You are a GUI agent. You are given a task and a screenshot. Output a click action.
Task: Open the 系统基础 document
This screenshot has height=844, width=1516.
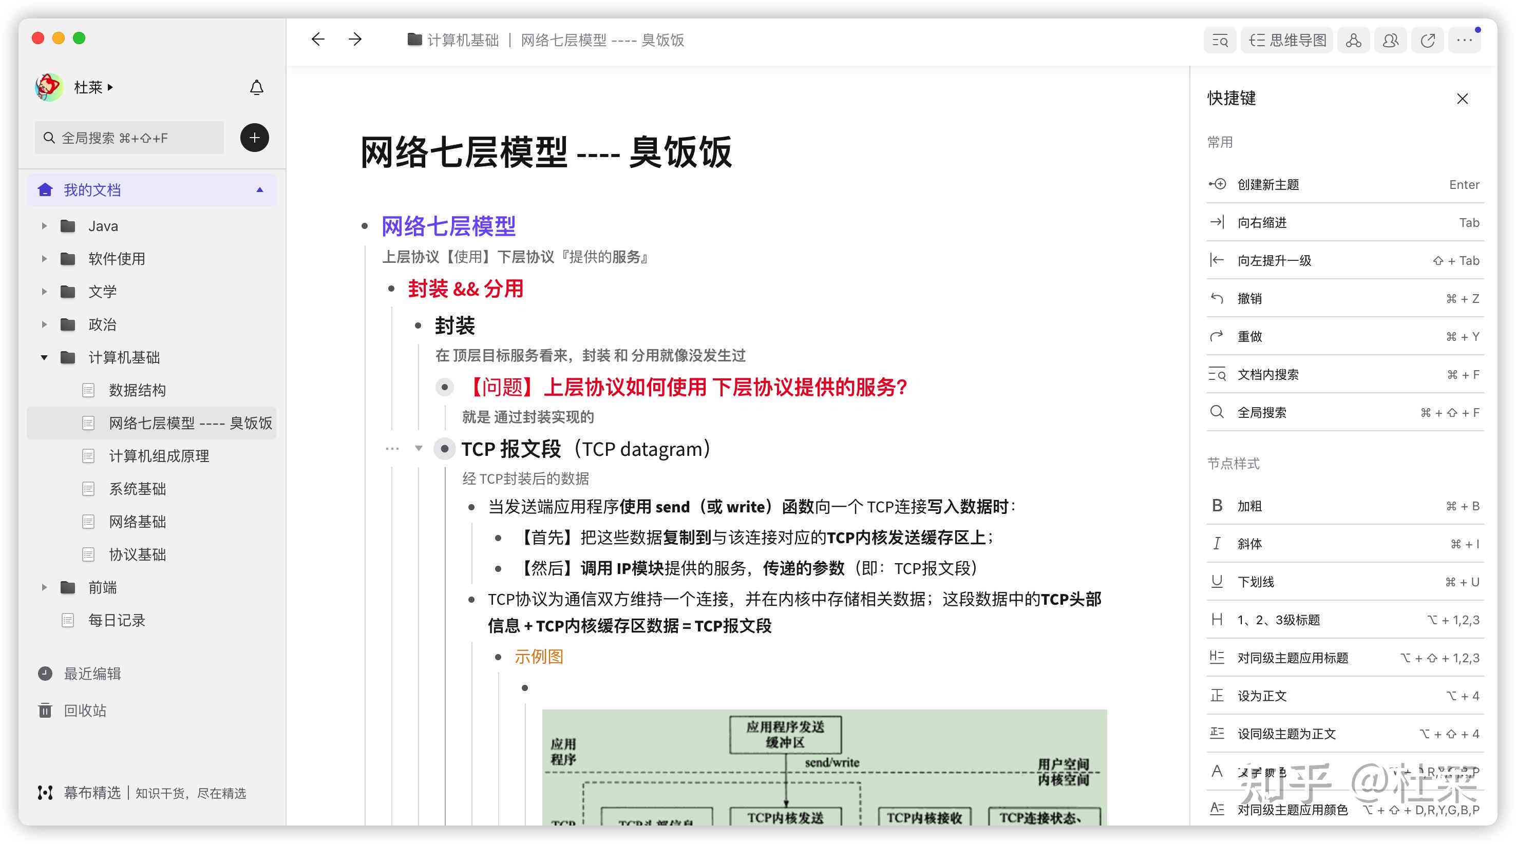coord(152,489)
